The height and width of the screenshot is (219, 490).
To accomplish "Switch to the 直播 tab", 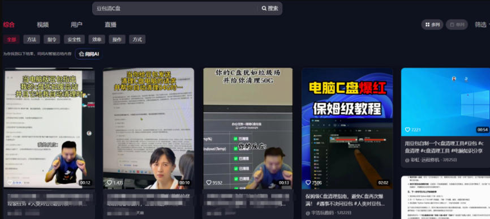I will 111,25.
